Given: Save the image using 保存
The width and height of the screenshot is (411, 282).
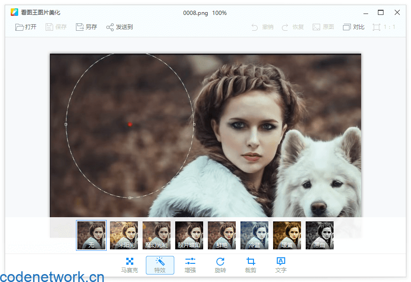Looking at the screenshot, I should click(x=55, y=27).
